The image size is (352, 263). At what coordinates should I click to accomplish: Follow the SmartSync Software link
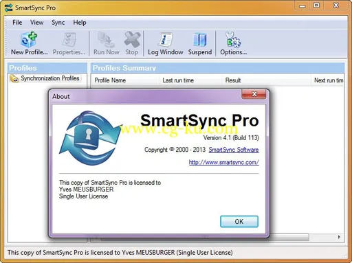click(234, 150)
